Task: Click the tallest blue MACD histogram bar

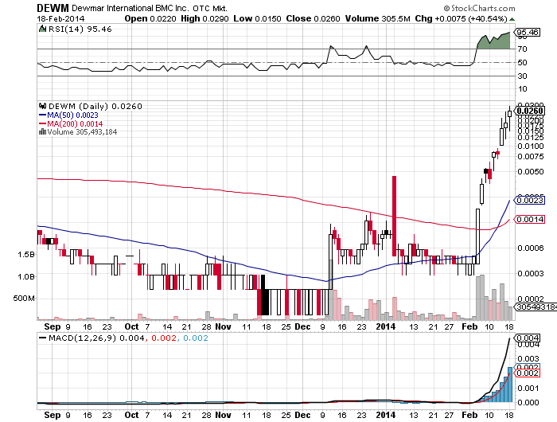Action: tap(510, 385)
